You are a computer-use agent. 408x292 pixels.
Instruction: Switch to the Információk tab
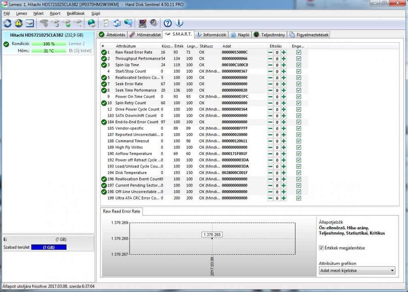[211, 34]
